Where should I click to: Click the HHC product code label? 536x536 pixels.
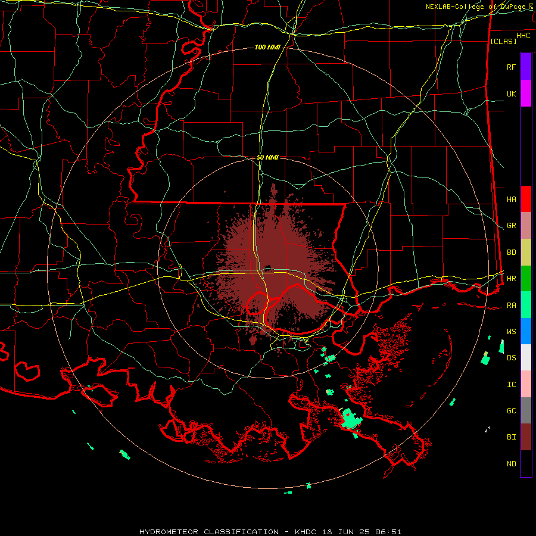[523, 36]
